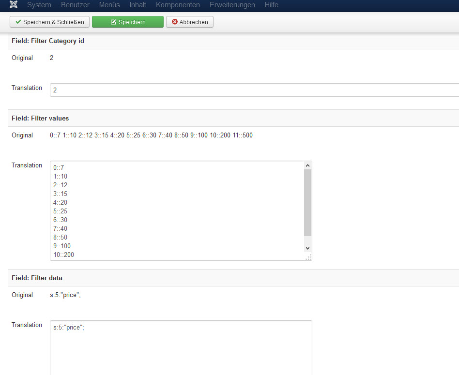Viewport: 459px width, 375px height.
Task: Click the Original label under Filter values
Action: coord(22,135)
